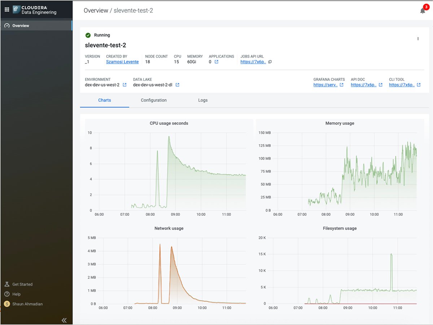Open Data Lake link for dex-dev-us-west-2-dl
Screen dimensions: 433x325
pyautogui.click(x=177, y=85)
